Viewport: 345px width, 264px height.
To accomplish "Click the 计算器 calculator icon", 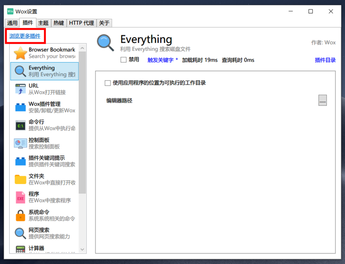I will point(20,249).
